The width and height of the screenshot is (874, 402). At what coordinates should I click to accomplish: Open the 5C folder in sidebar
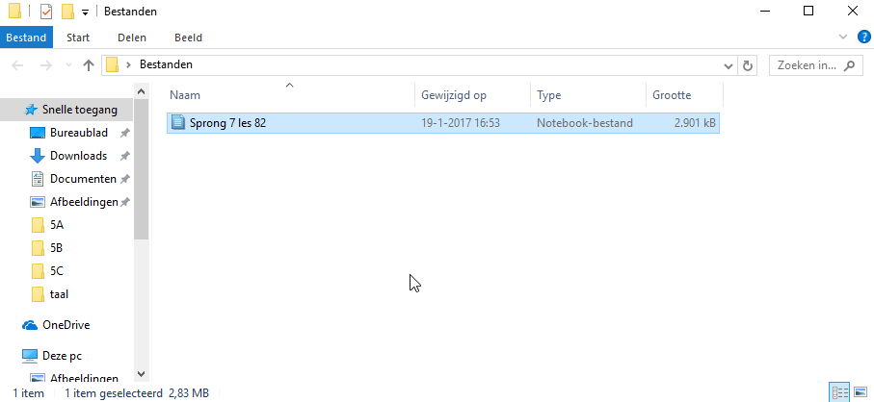tap(57, 271)
